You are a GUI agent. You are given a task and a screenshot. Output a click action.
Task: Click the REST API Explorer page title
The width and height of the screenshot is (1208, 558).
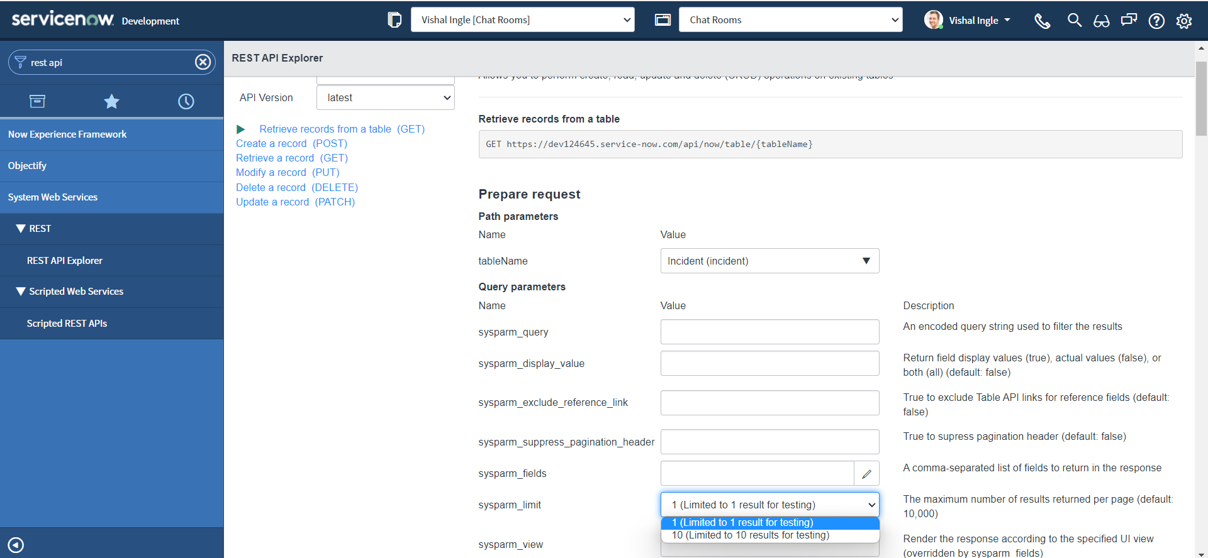click(277, 58)
